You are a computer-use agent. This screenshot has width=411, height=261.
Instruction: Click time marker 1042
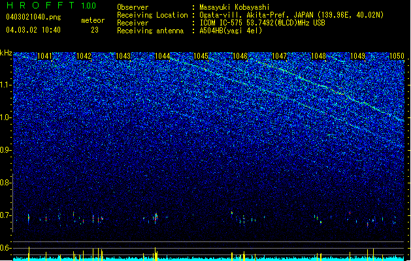coord(84,56)
